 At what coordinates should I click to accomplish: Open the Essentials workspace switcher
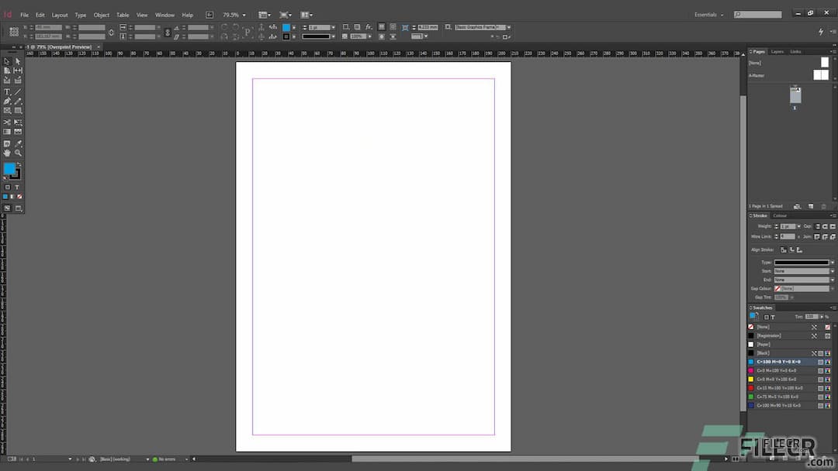click(707, 14)
